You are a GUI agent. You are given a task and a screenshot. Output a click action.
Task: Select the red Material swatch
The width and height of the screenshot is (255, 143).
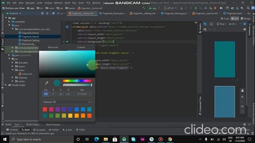coord(45,109)
